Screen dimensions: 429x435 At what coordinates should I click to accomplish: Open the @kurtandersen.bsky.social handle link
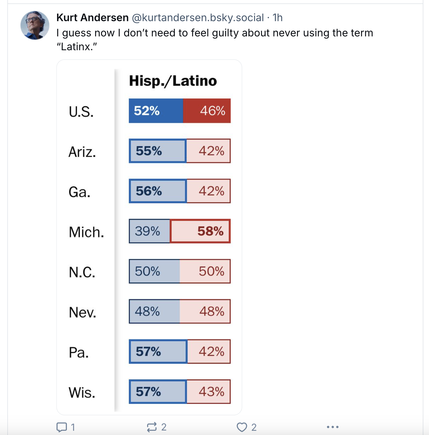198,17
